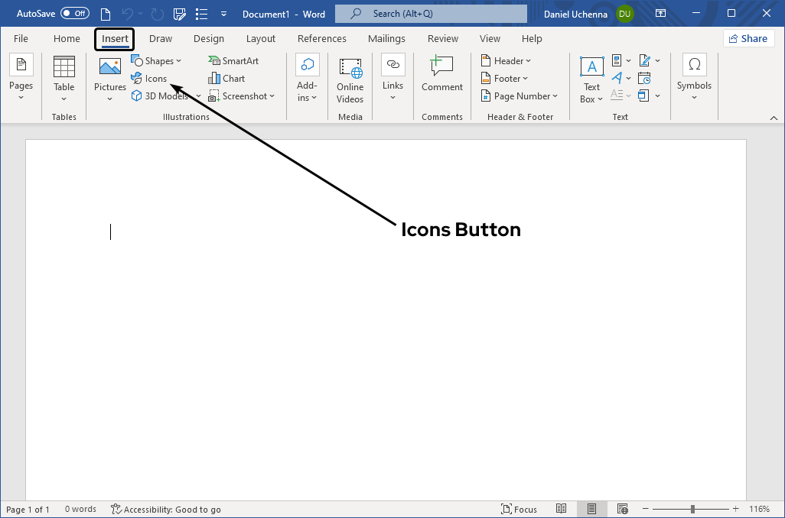
Task: Insert a Chart
Action: [226, 78]
